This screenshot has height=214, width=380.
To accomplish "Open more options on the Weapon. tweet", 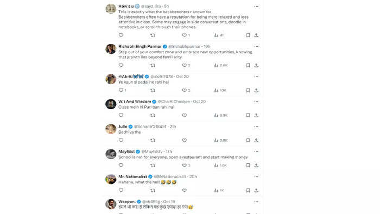I will pyautogui.click(x=256, y=202).
